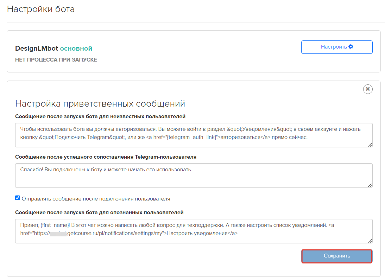Click the 'для опознанных пользователей' field label
This screenshot has height=280, width=385.
(x=99, y=212)
